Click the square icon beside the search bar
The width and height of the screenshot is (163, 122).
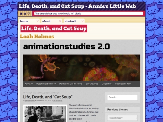point(21,14)
